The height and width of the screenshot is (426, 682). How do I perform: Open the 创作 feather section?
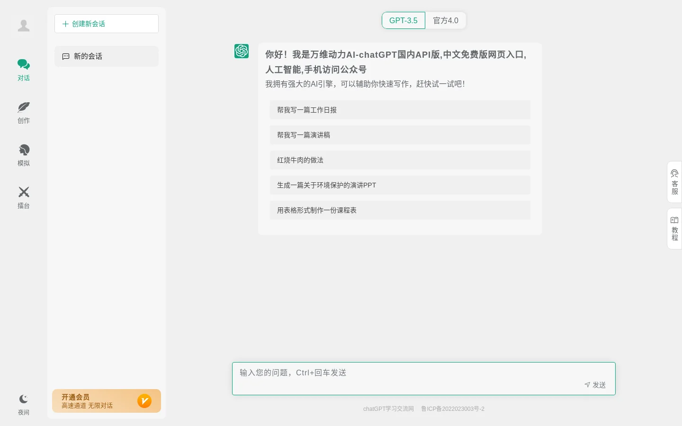(24, 113)
